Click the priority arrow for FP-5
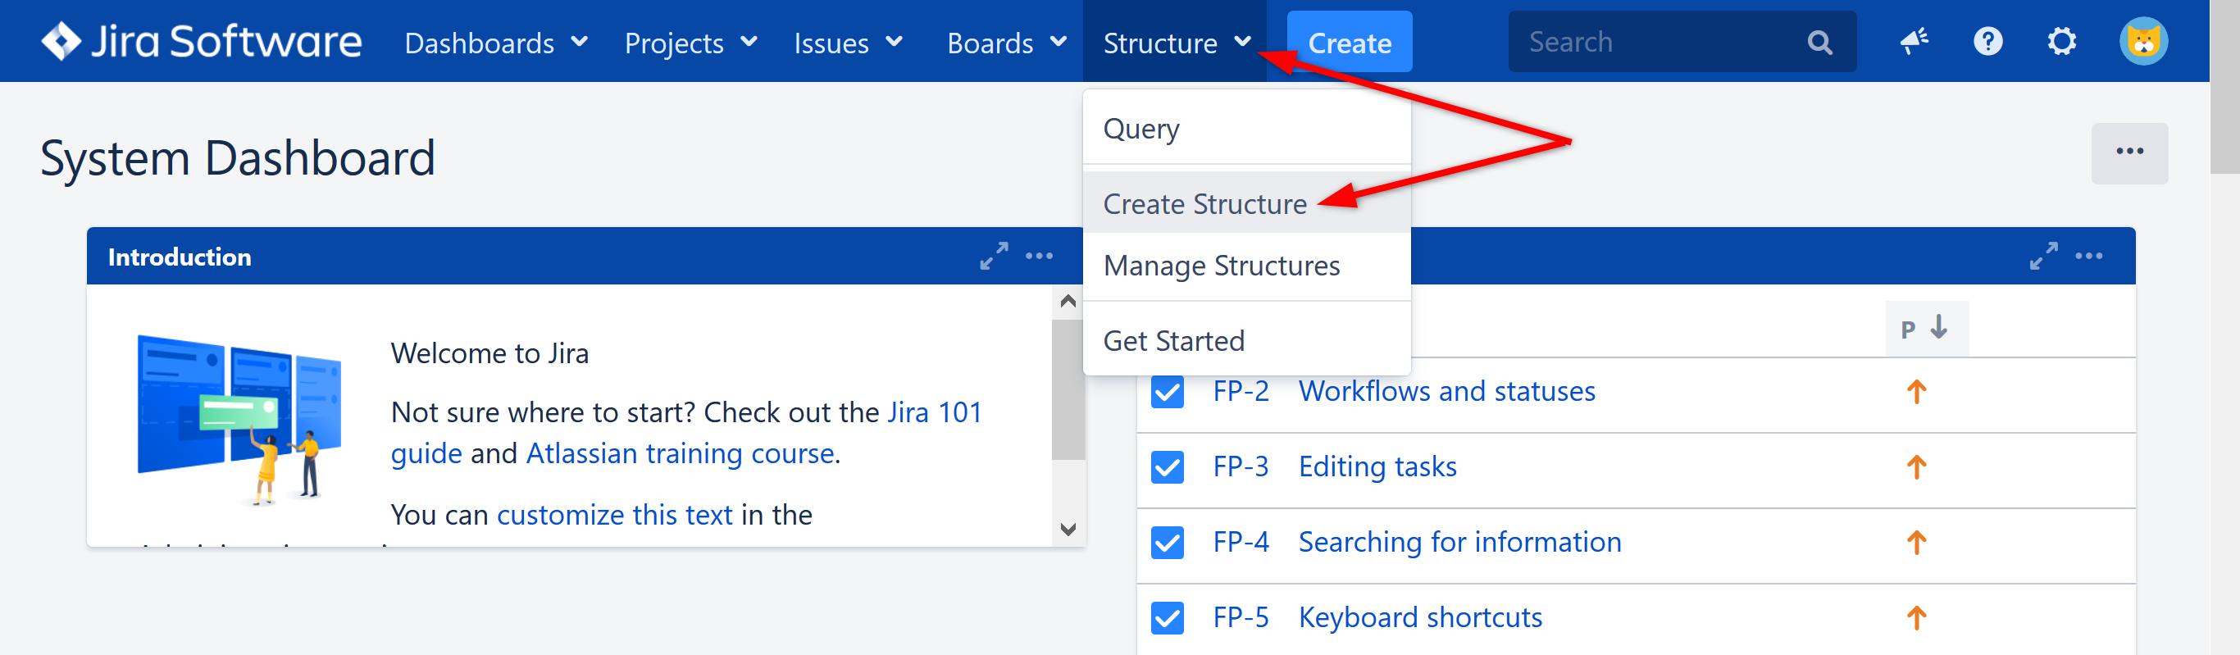Screen dimensions: 2240x655 click(x=1916, y=617)
